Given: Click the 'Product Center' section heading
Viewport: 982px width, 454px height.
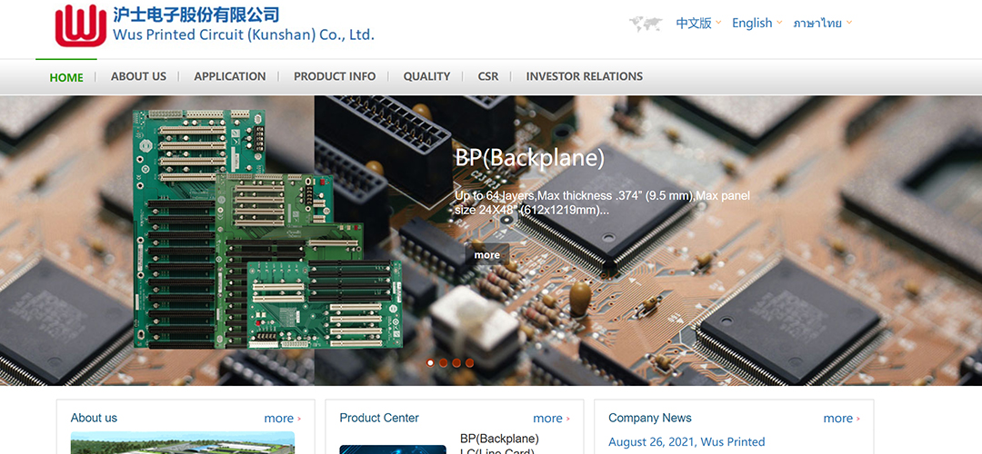Looking at the screenshot, I should [x=379, y=418].
